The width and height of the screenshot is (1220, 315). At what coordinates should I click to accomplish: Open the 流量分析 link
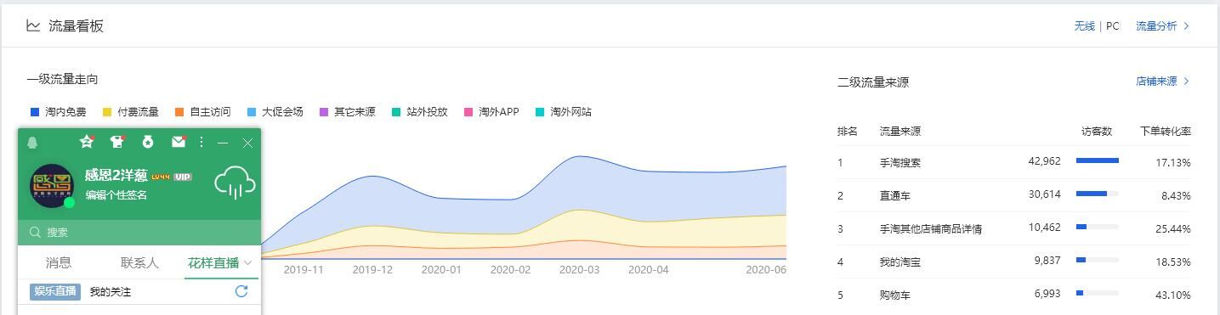click(1156, 26)
